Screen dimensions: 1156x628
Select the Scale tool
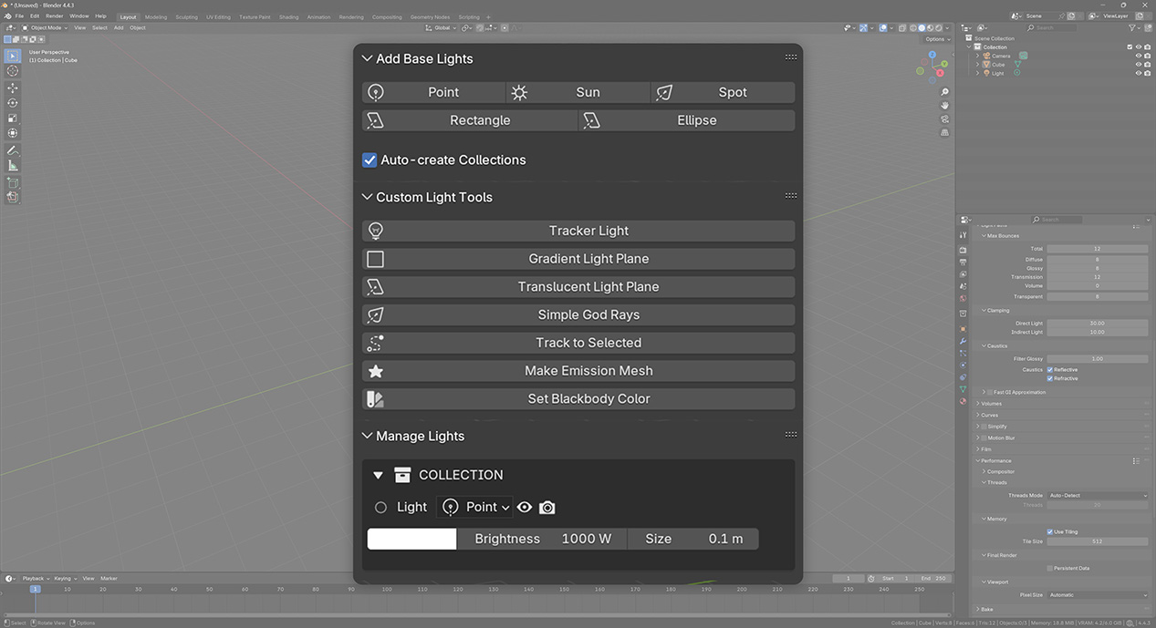tap(13, 118)
